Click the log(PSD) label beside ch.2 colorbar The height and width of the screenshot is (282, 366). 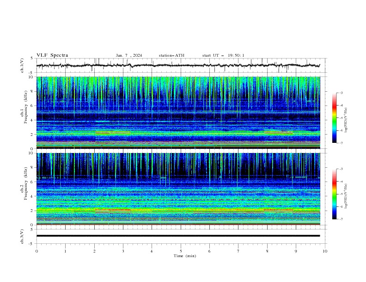click(x=346, y=196)
